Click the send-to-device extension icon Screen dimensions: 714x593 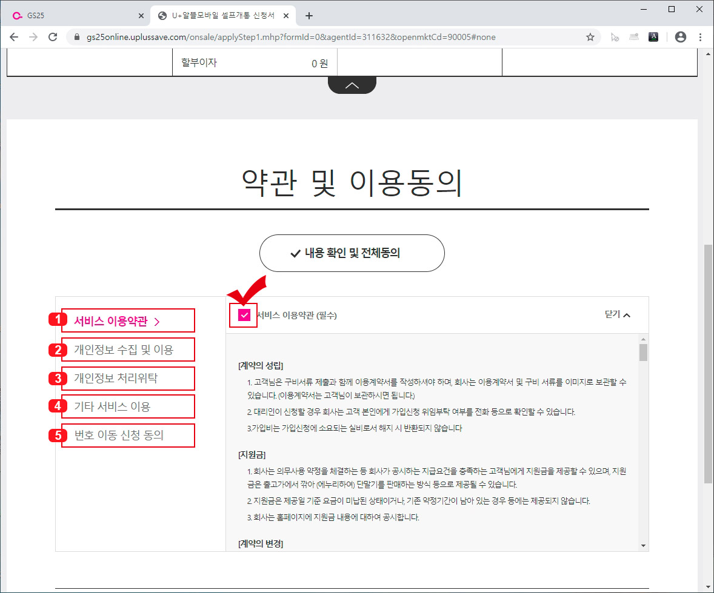click(x=634, y=36)
